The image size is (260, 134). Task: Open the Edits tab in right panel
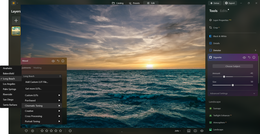coord(224,11)
